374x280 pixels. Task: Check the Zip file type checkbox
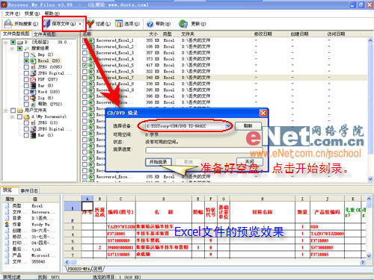click(26, 98)
